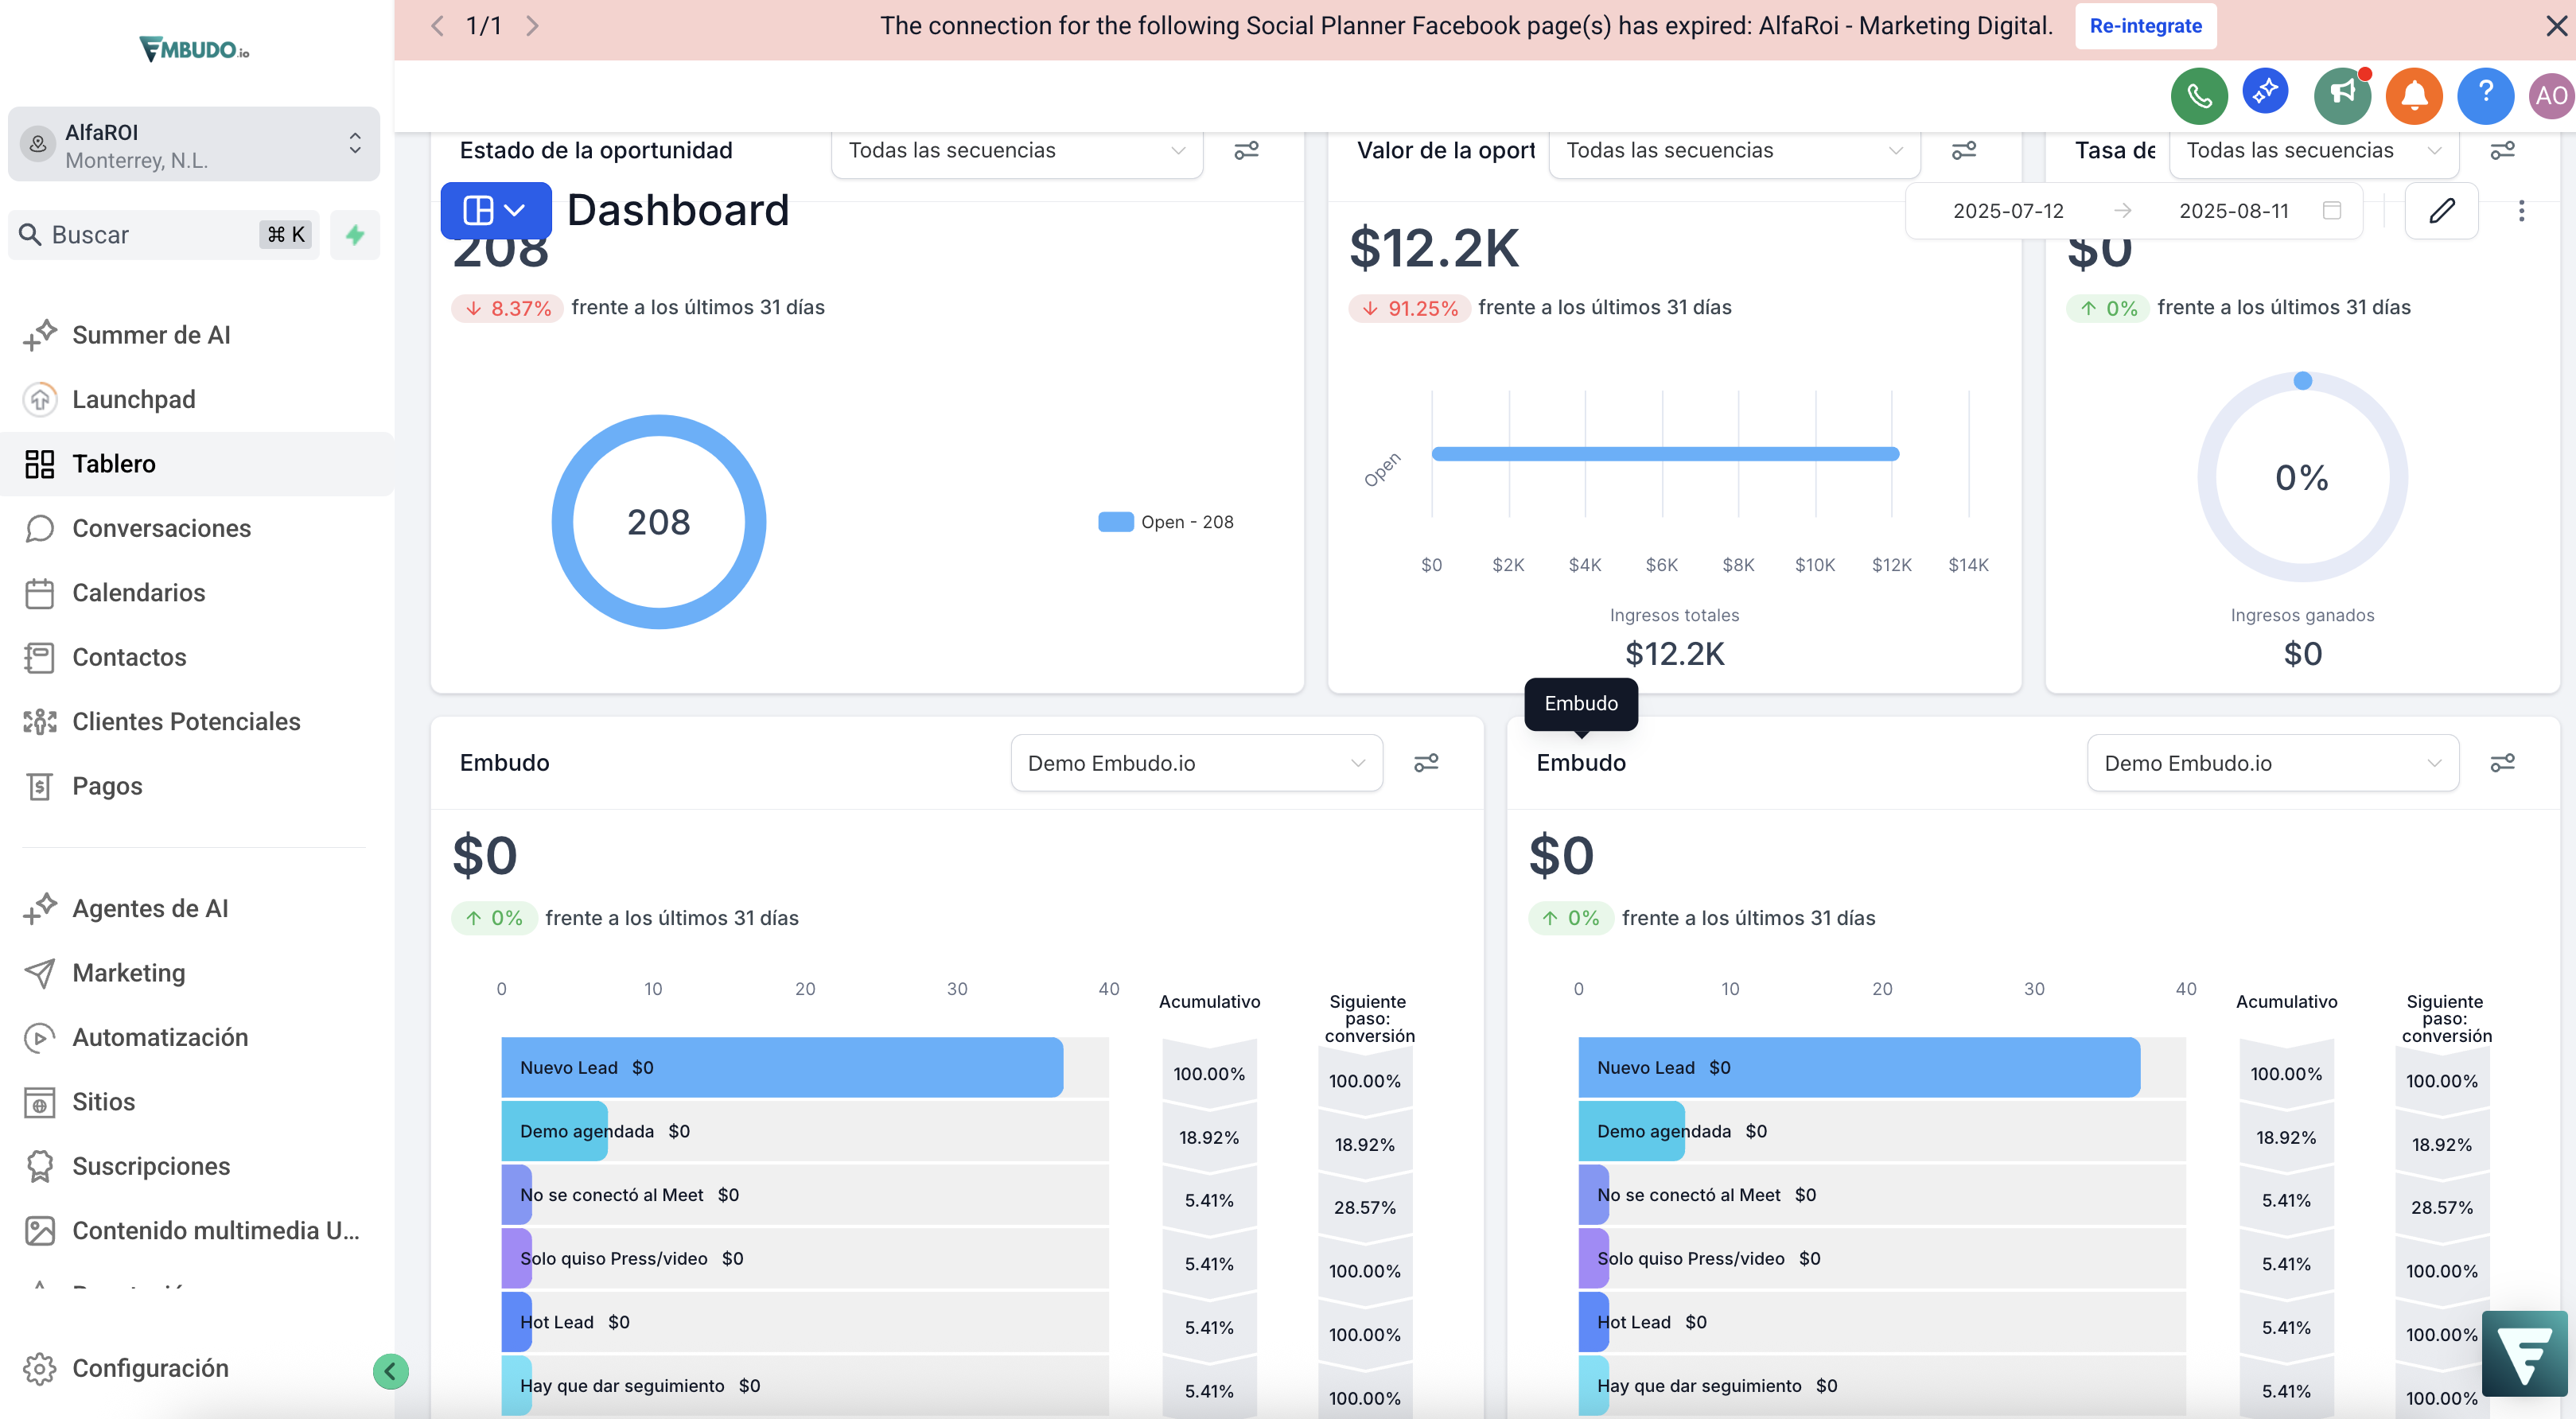Go to Automatización in the sidebar
Screen dimensions: 2576x1419
click(x=160, y=1037)
